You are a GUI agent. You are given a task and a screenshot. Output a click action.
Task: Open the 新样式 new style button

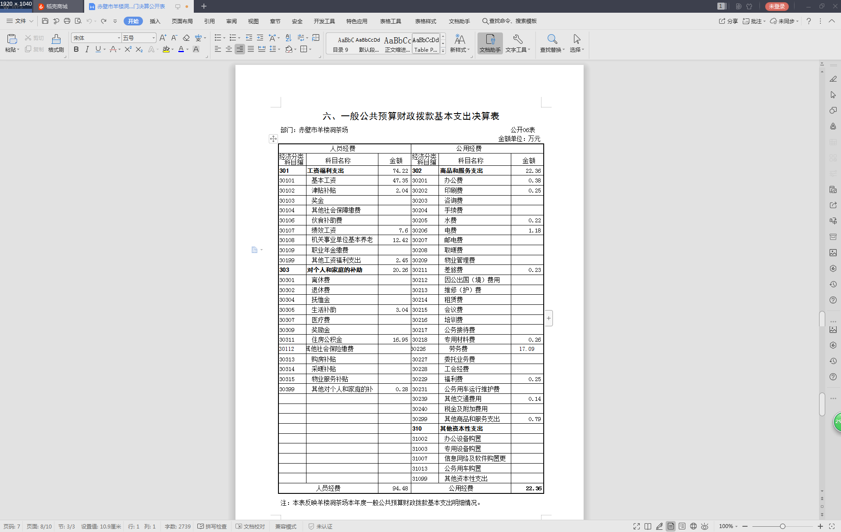tap(460, 43)
